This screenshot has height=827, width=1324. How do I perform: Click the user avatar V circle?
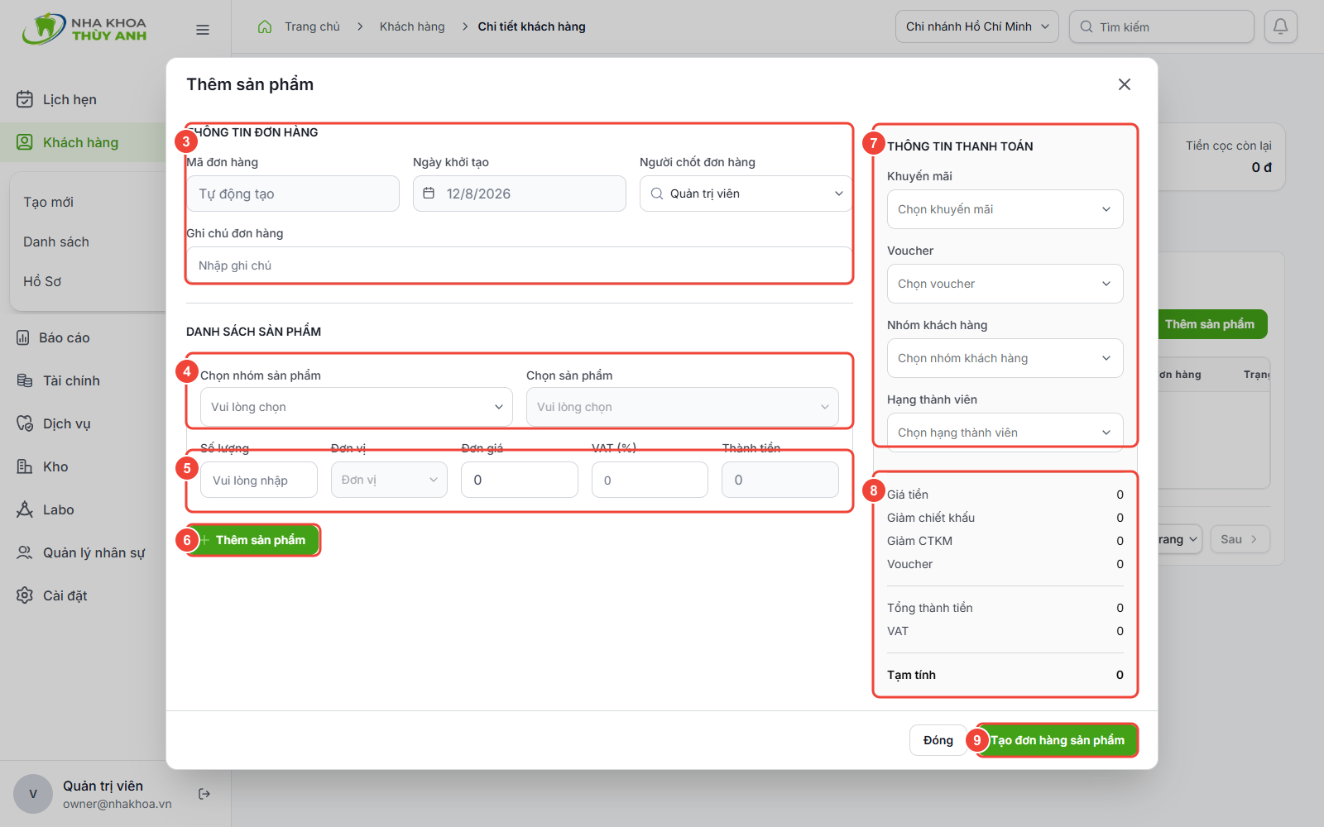pyautogui.click(x=33, y=794)
